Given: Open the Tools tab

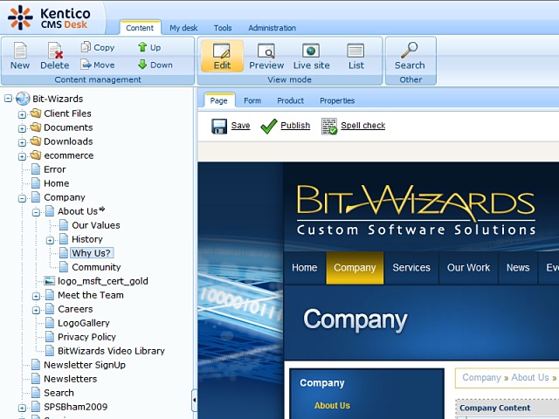Looking at the screenshot, I should (223, 28).
